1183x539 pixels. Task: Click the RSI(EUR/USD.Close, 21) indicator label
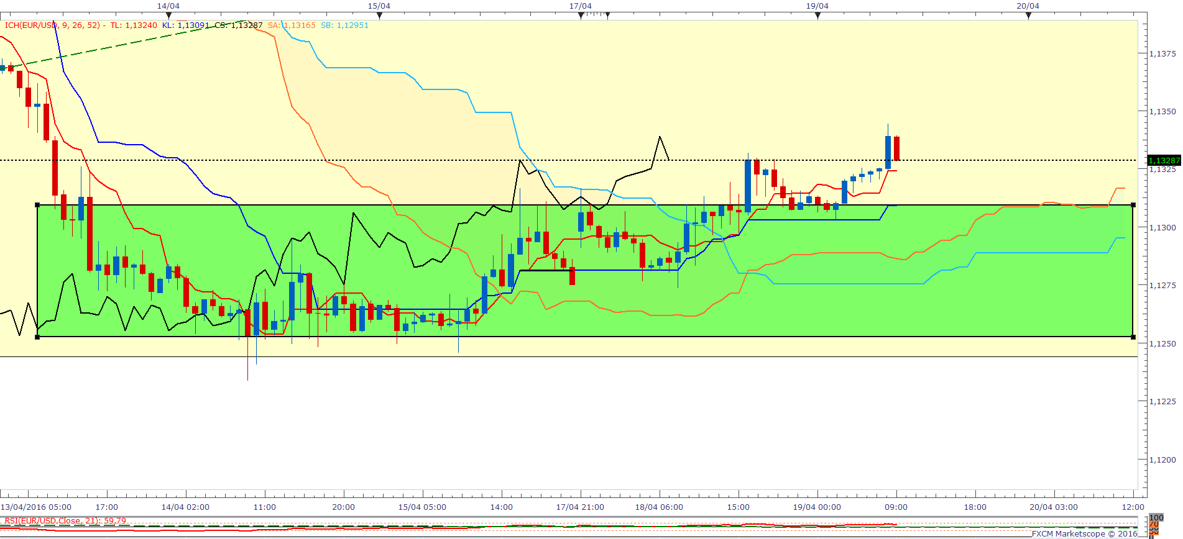(x=65, y=521)
